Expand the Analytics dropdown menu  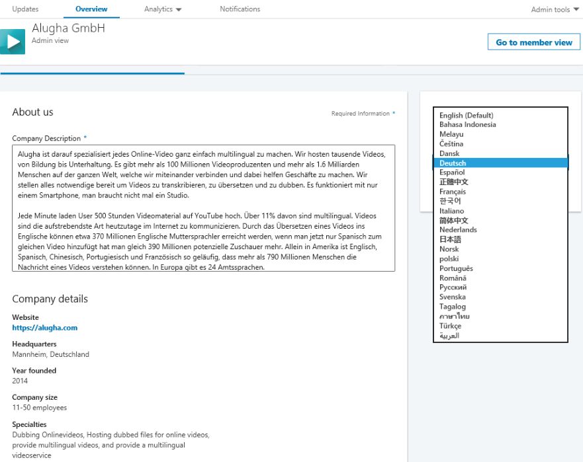pos(163,9)
